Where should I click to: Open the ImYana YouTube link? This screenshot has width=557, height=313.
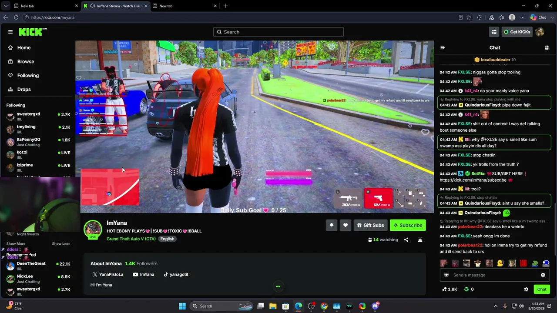(144, 275)
